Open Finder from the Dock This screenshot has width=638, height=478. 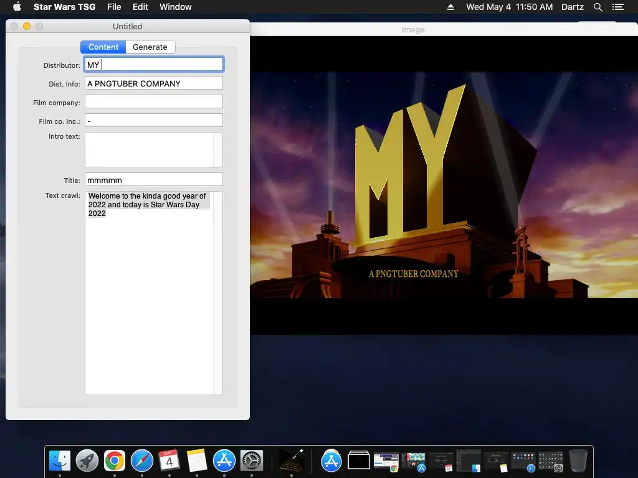pos(60,461)
